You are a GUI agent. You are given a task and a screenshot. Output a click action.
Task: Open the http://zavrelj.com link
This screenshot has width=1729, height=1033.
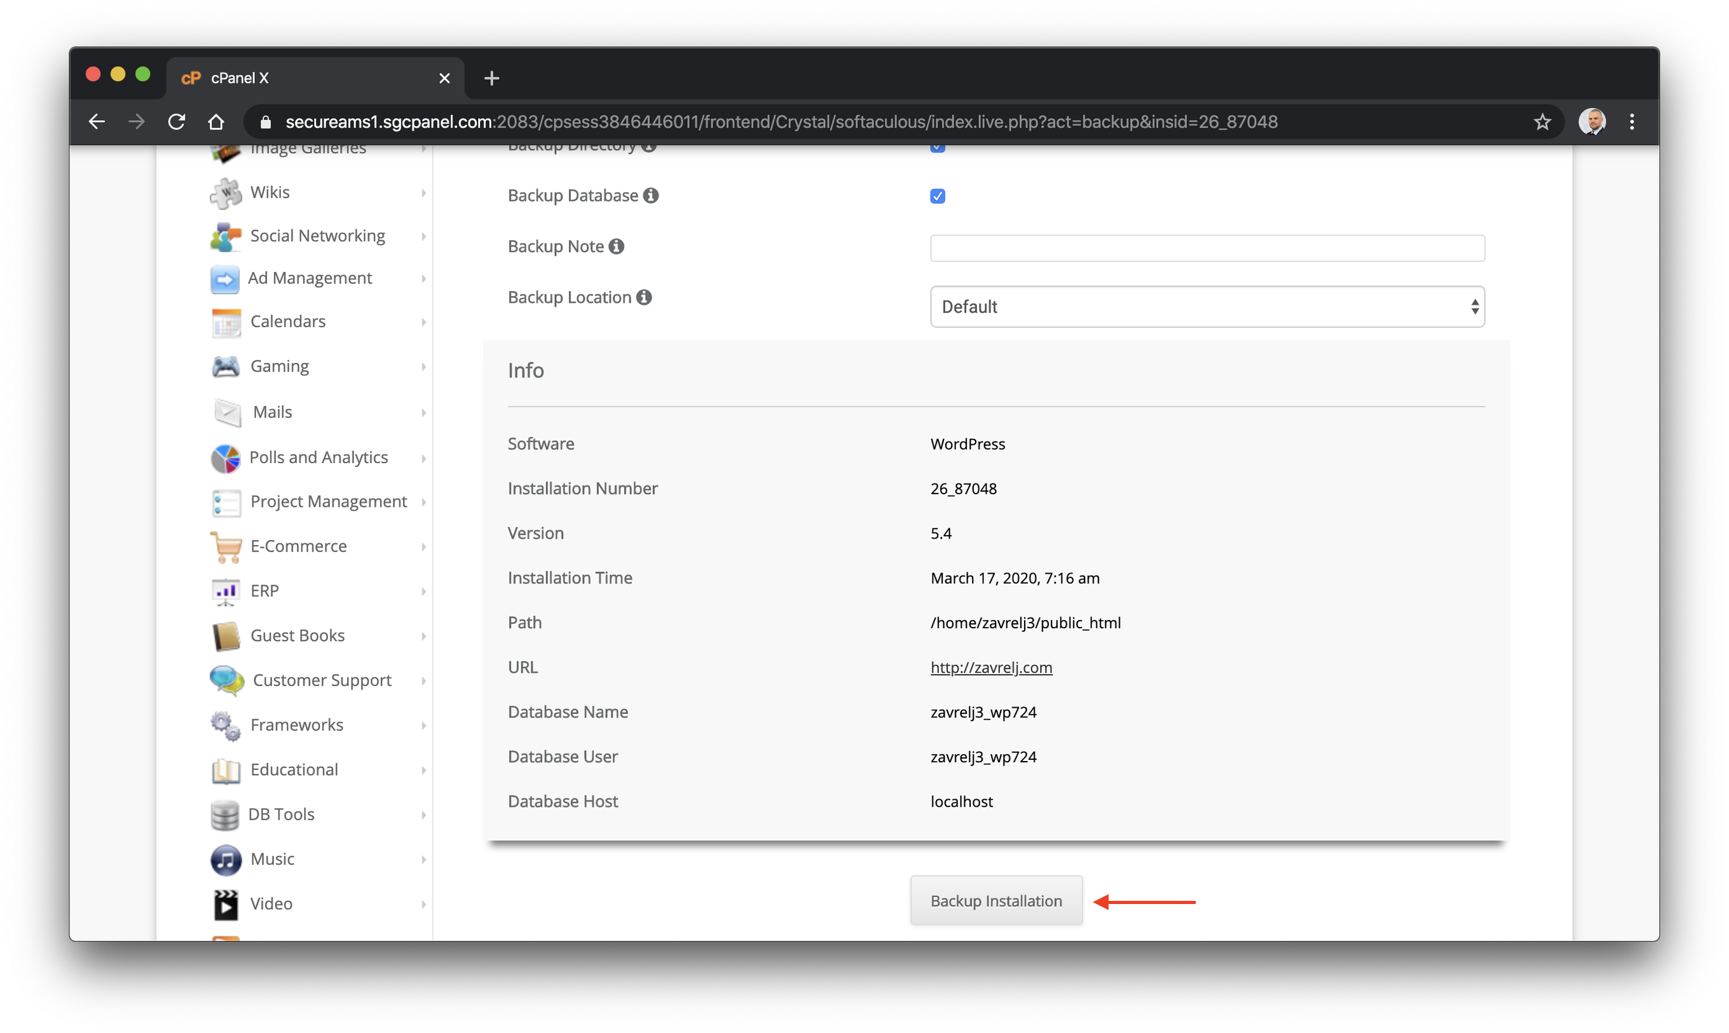coord(991,668)
